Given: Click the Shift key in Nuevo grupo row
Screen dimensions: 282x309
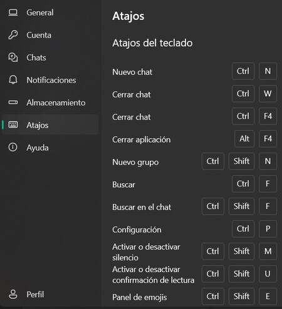Looking at the screenshot, I should (241, 161).
